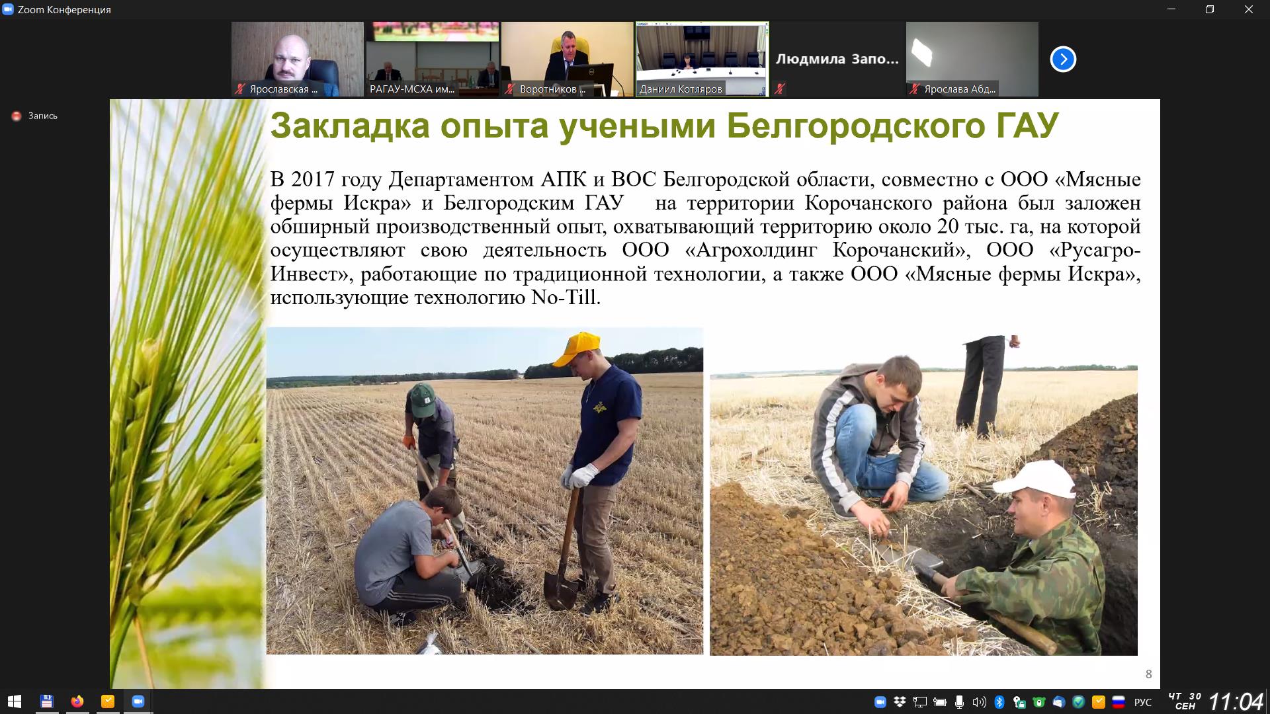
Task: Open the yellow checkmark tray icon
Action: [x=1099, y=702]
